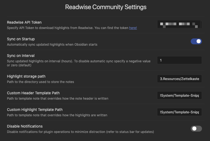Click the 'Disable Notifications' label
This screenshot has height=141, width=210.
click(25, 126)
